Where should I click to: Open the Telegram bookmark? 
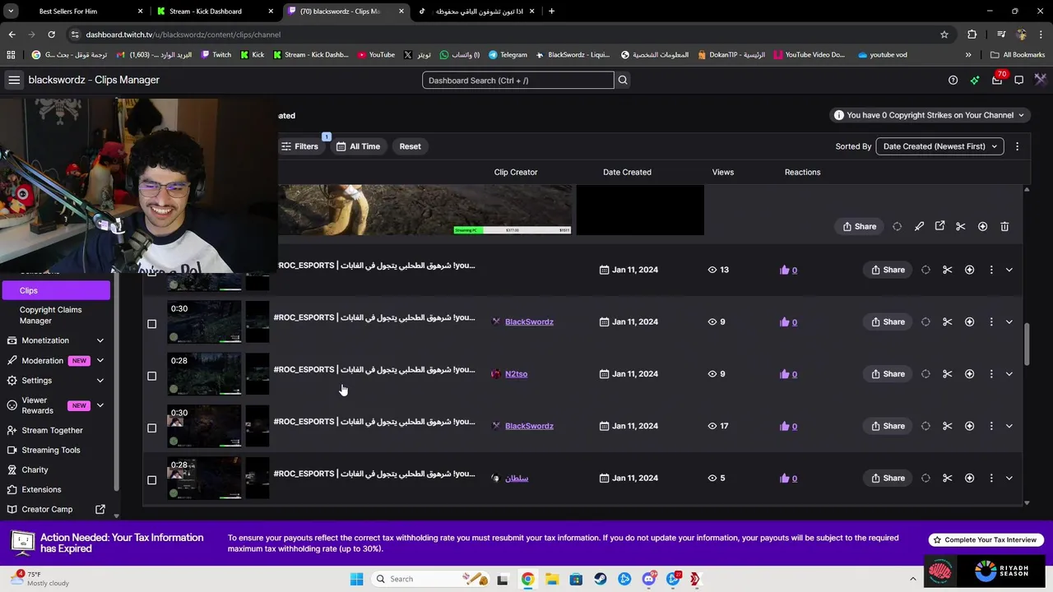pos(508,54)
